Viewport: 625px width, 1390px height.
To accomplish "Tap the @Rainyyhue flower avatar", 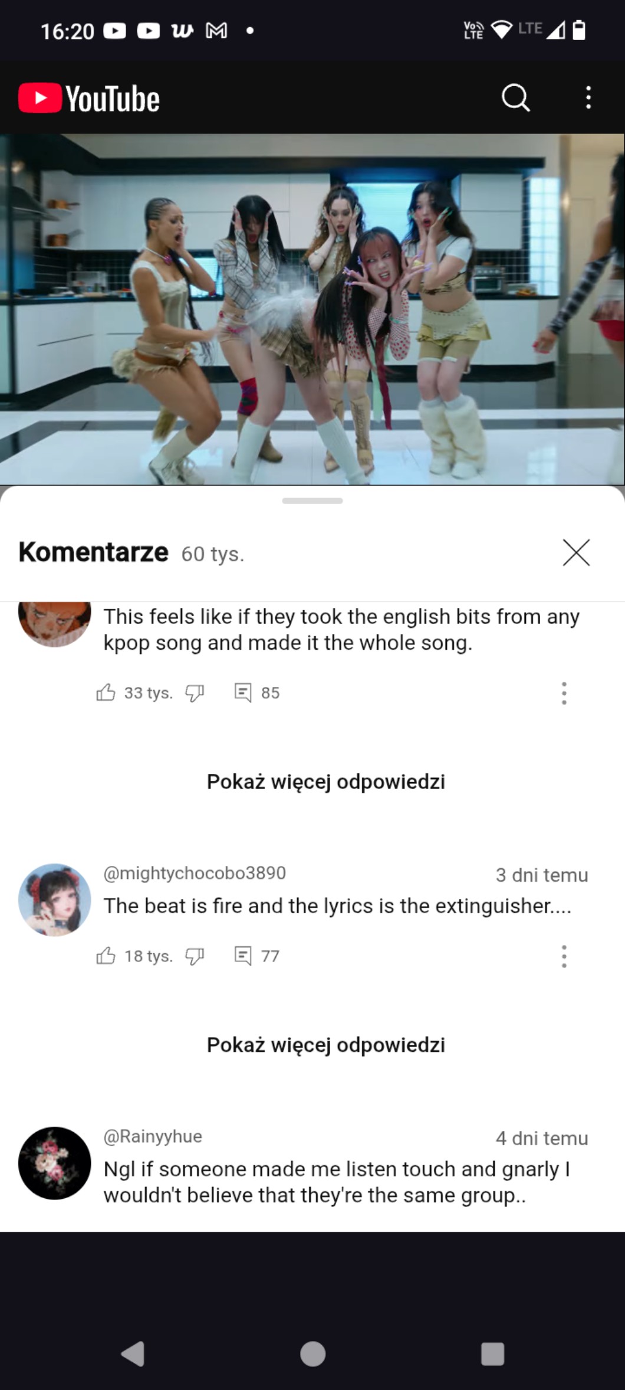I will pos(55,1163).
